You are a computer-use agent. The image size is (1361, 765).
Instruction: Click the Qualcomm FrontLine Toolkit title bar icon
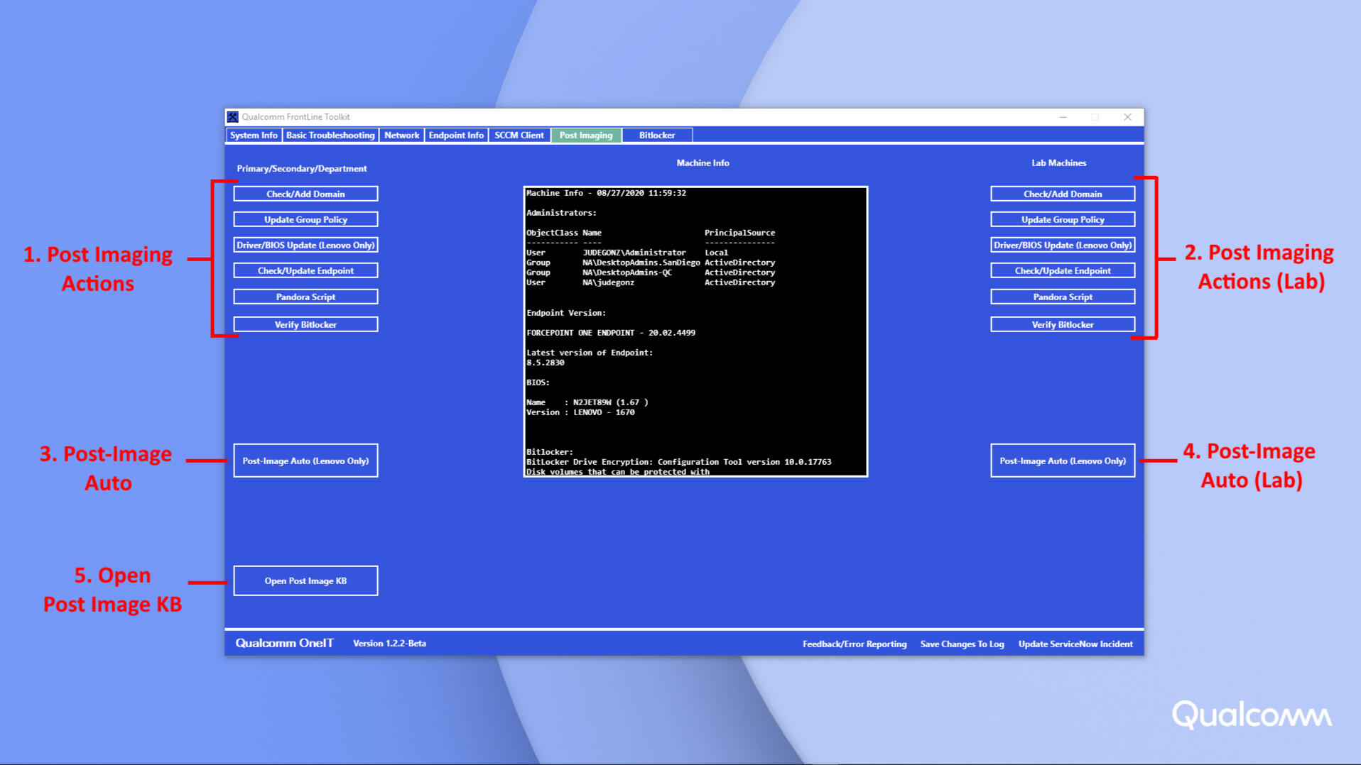pyautogui.click(x=232, y=117)
